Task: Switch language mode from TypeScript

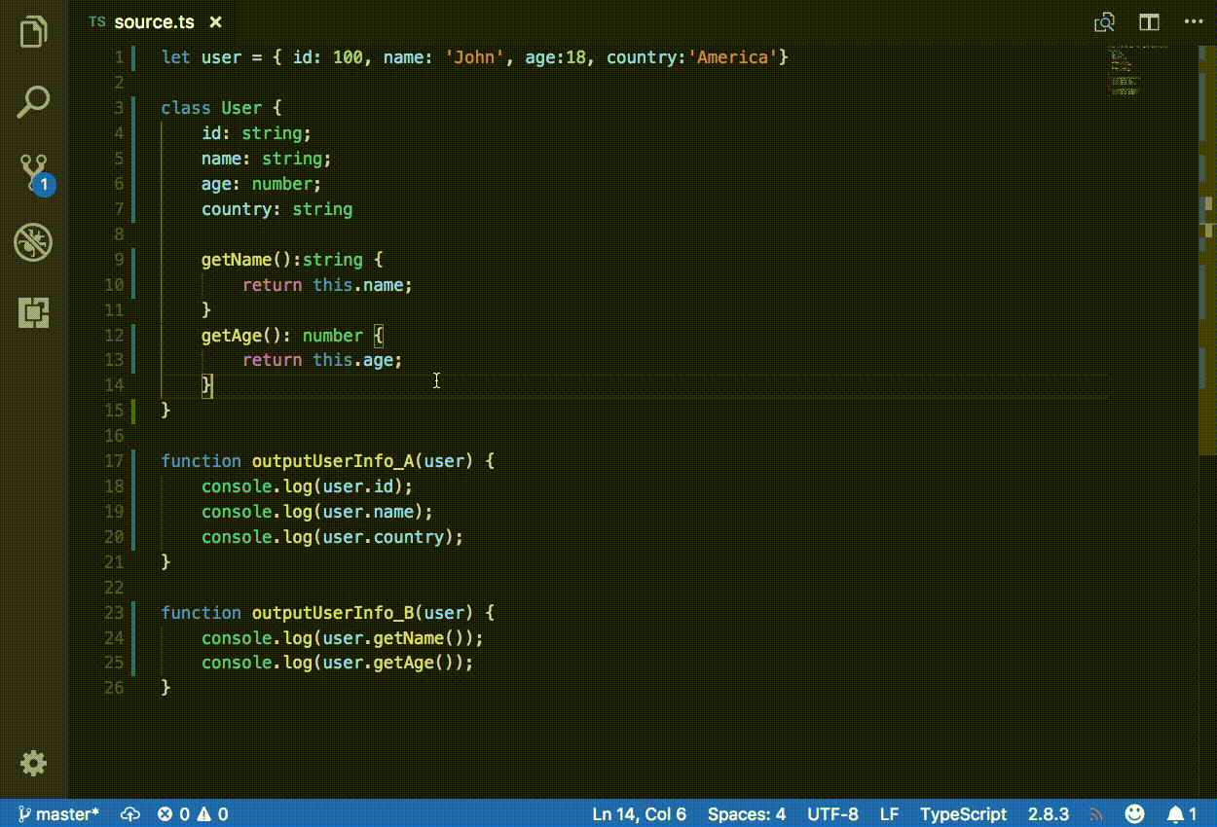Action: pos(964,813)
